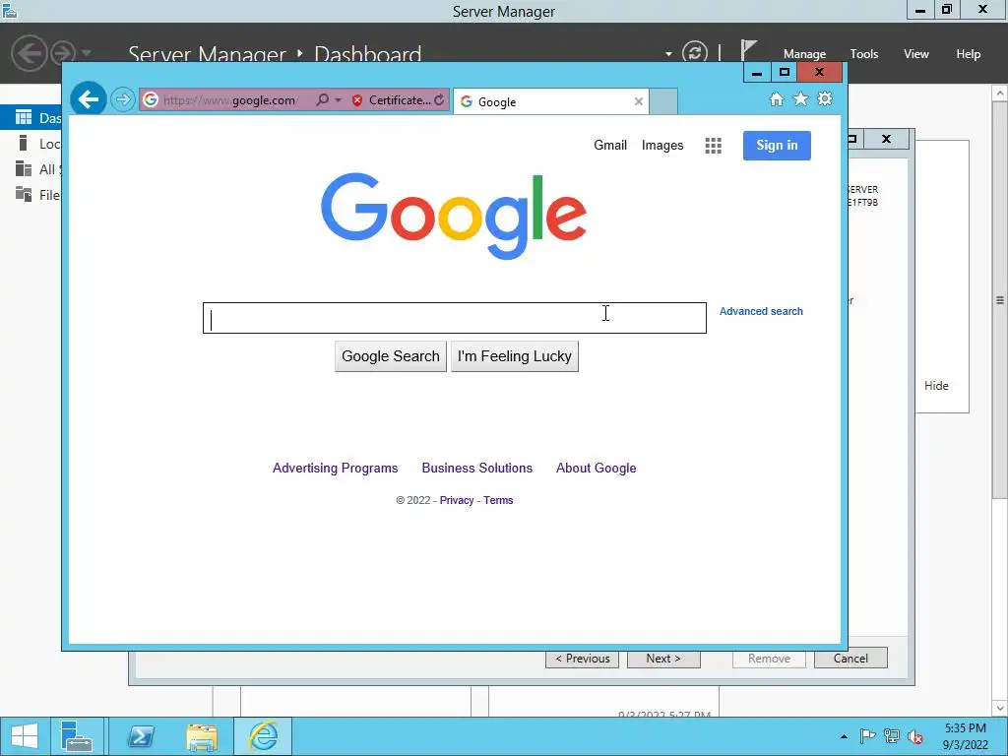Open Privacy link in footer
This screenshot has width=1008, height=756.
(457, 500)
